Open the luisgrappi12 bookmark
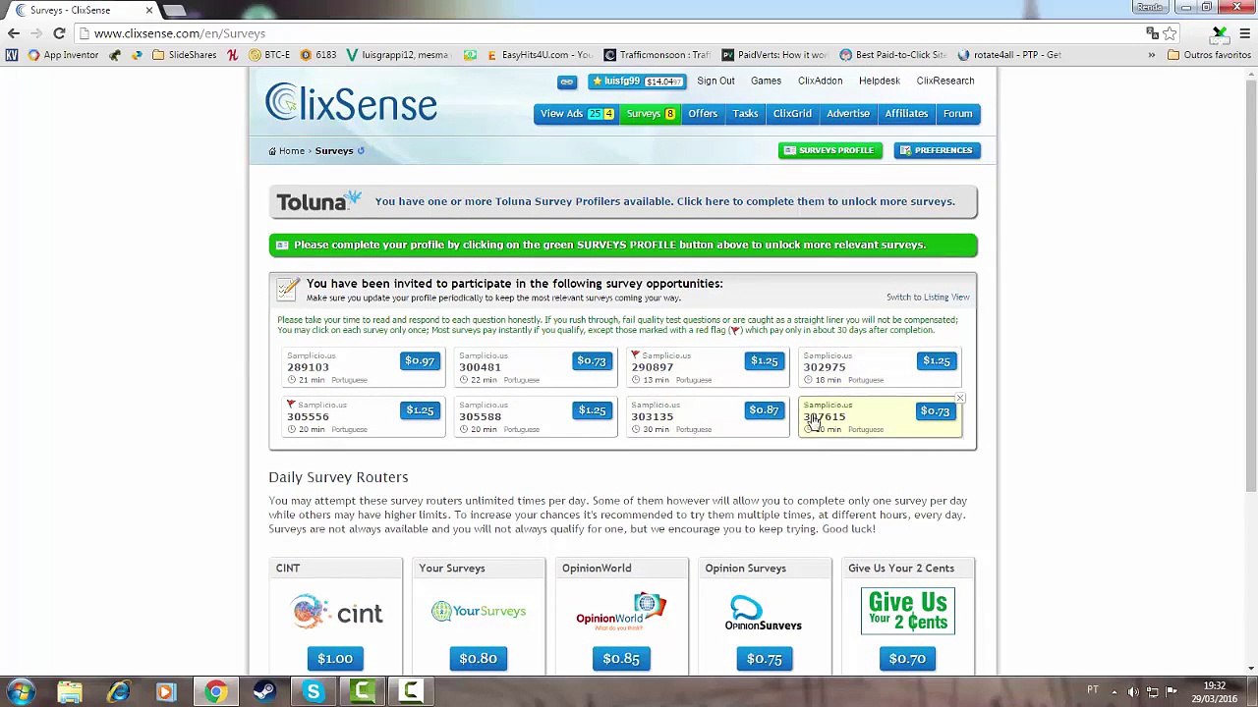Screen dimensions: 1258x707 click(397, 55)
